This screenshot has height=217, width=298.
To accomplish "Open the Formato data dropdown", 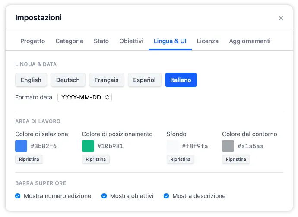I will pyautogui.click(x=85, y=97).
